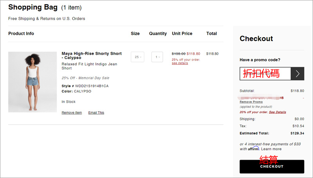
Task: Open See Details for 20% off
Action: click(277, 112)
